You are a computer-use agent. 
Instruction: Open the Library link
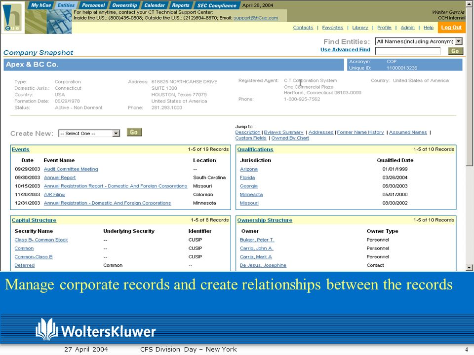(360, 28)
